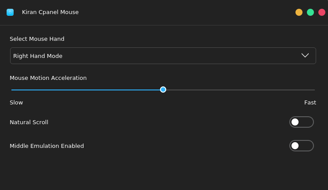Click the Slow label under the slider
This screenshot has height=190, width=328.
click(16, 103)
